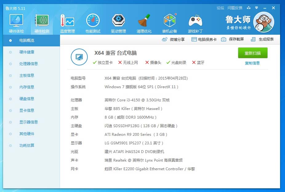This screenshot has width=285, height=192.
Task: Click 生成报表 generate report label
Action: coord(266,39)
